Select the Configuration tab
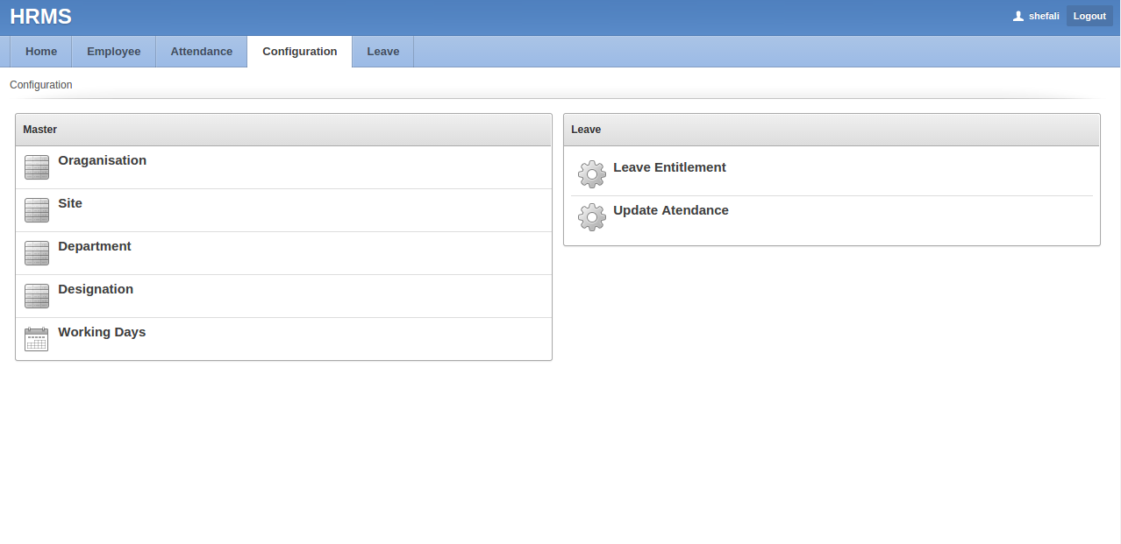 (300, 52)
